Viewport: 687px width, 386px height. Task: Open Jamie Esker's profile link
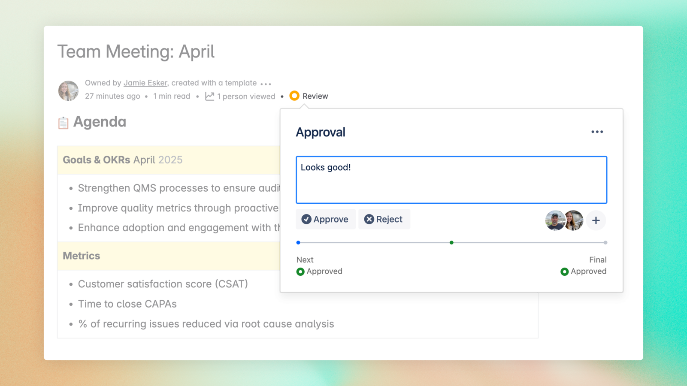tap(145, 82)
